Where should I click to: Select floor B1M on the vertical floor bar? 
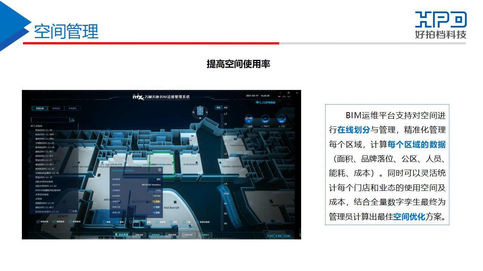pyautogui.click(x=226, y=193)
